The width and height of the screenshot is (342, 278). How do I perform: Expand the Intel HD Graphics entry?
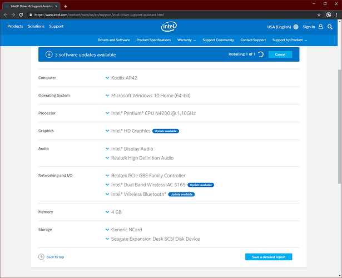[107, 131]
